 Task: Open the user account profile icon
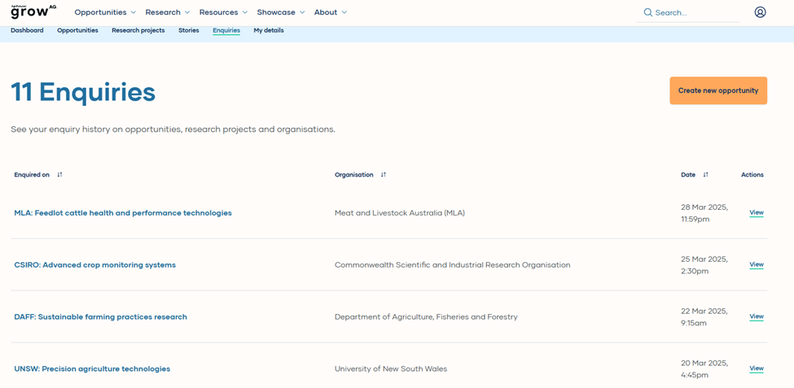760,12
